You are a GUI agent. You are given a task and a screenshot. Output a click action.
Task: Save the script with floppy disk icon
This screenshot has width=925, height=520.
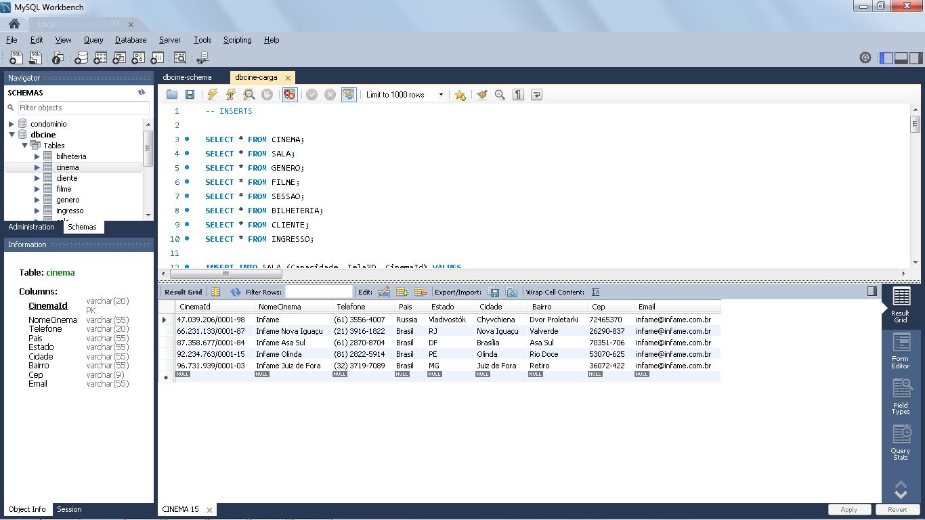tap(190, 95)
